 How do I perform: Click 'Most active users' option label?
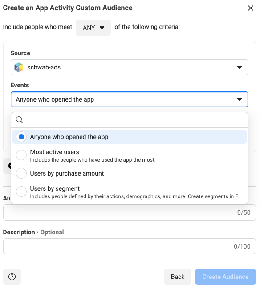pyautogui.click(x=54, y=152)
